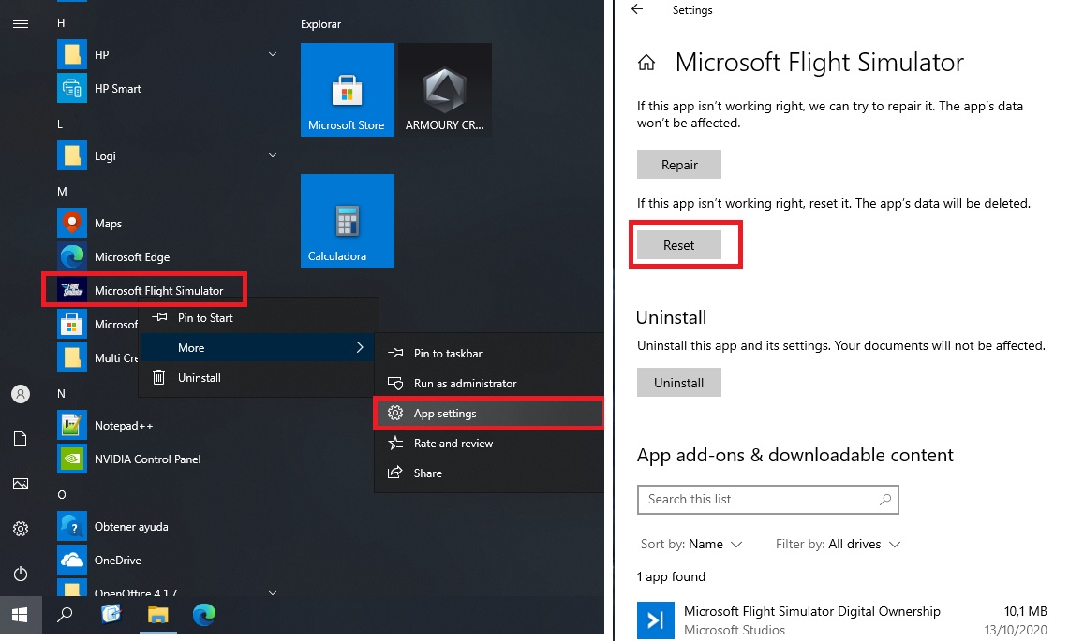Image resolution: width=1084 pixels, height=641 pixels.
Task: Click the Power icon in Start sidebar
Action: (21, 574)
